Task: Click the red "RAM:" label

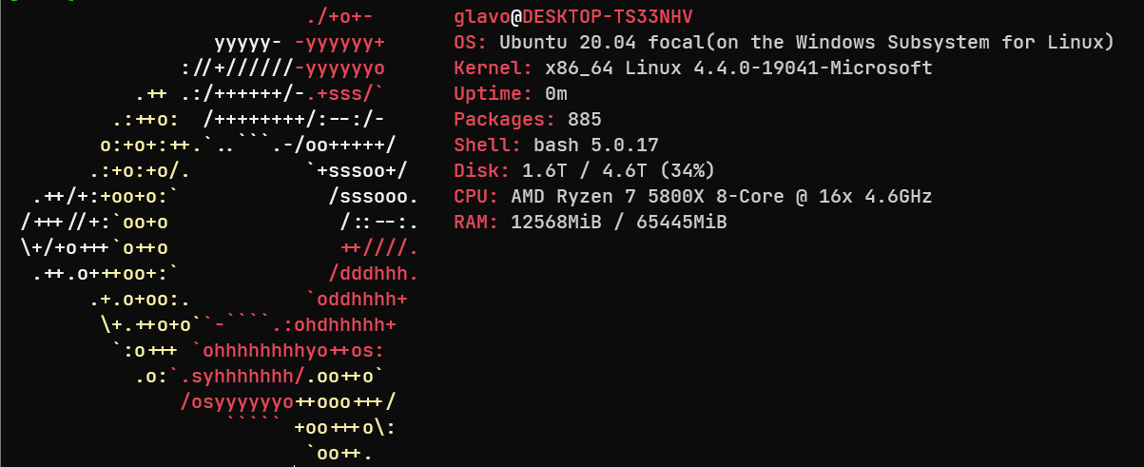Action: [x=476, y=223]
